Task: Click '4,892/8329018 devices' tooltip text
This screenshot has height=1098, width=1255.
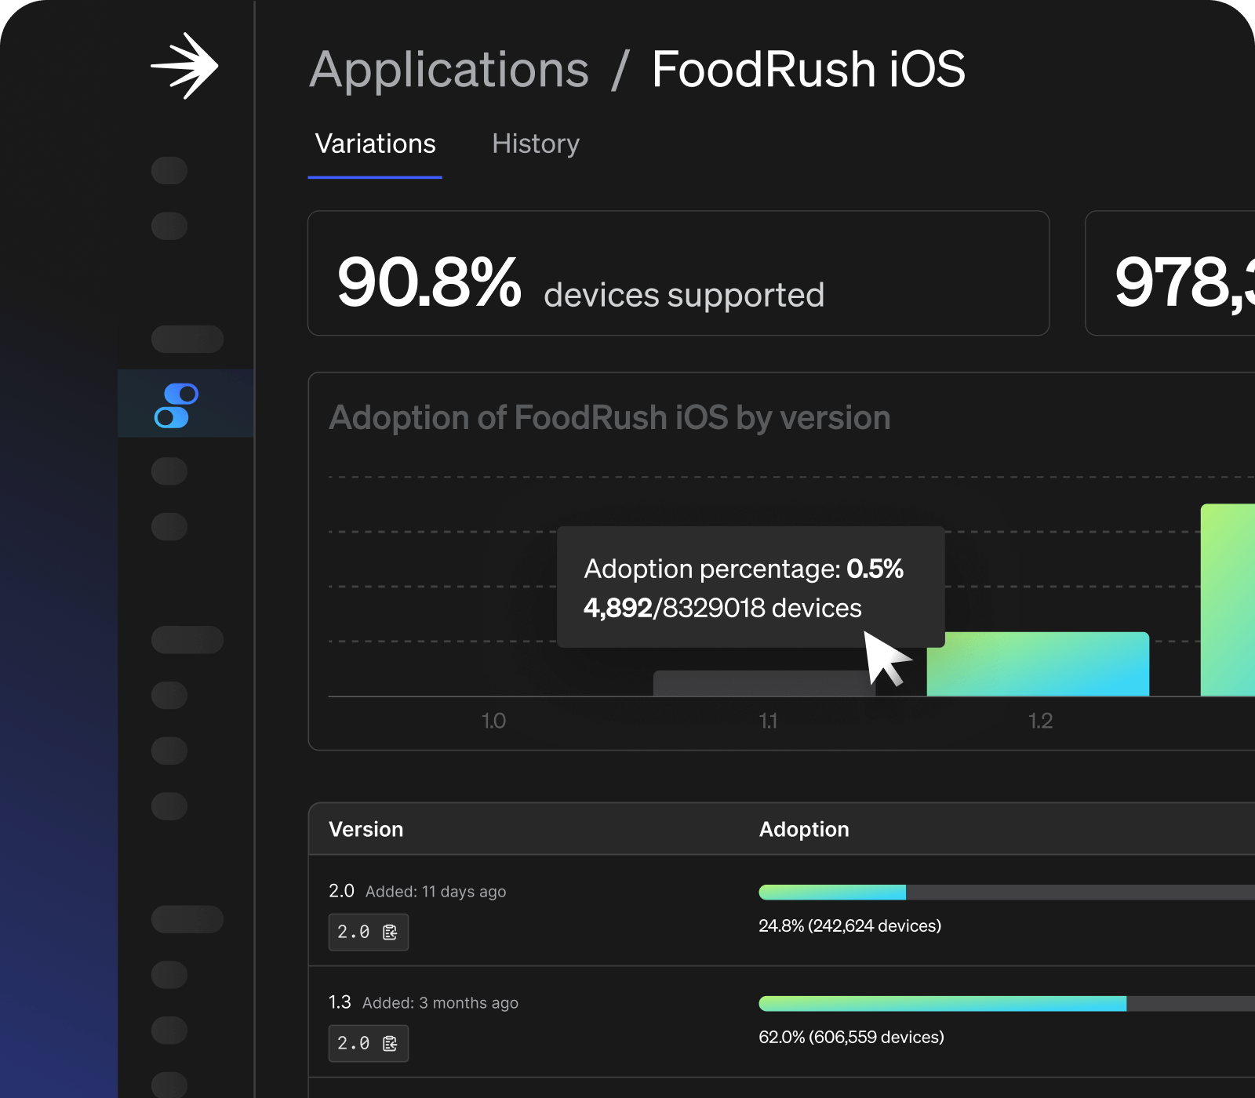Action: point(722,608)
